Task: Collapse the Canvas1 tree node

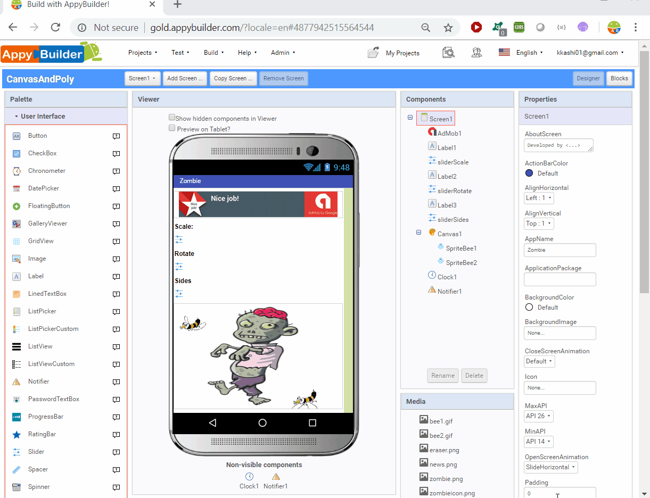Action: pos(418,233)
